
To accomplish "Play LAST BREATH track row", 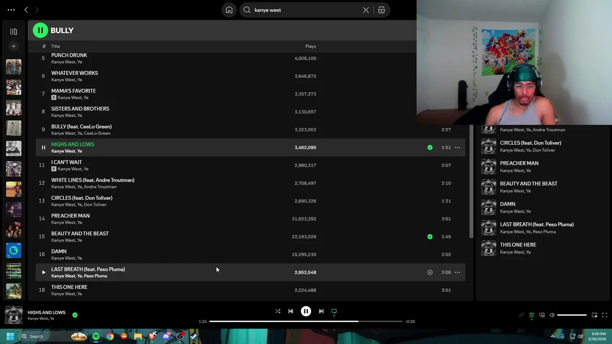I will tap(43, 272).
